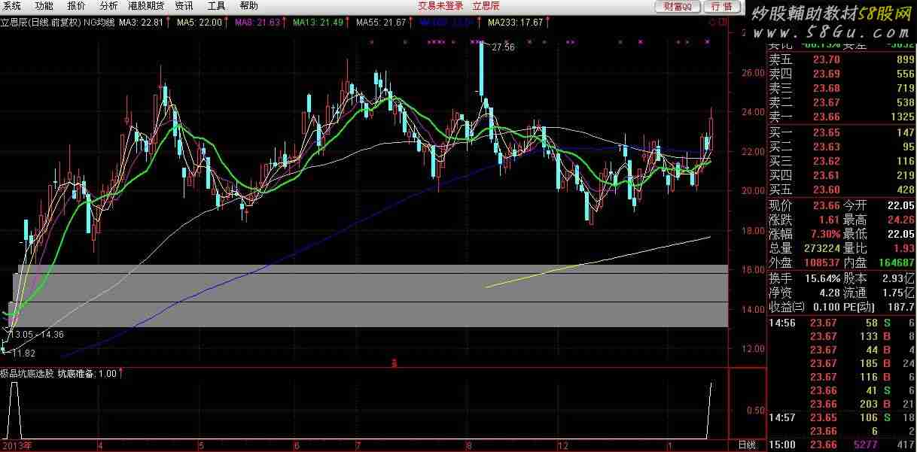
Task: Select the 卖三 row at 23.68
Action: [842, 88]
